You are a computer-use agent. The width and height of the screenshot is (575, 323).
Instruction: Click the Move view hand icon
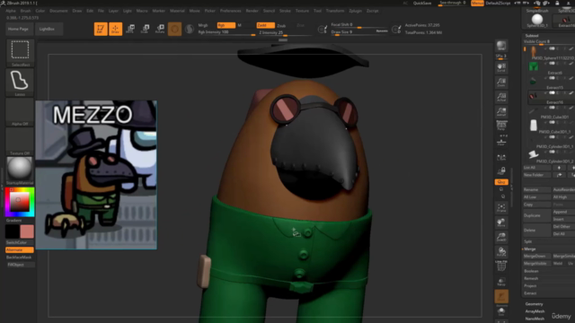pos(501,223)
